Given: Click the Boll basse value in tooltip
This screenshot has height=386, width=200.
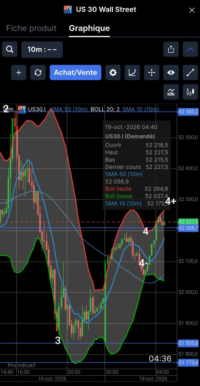Looking at the screenshot, I should click(x=157, y=196).
